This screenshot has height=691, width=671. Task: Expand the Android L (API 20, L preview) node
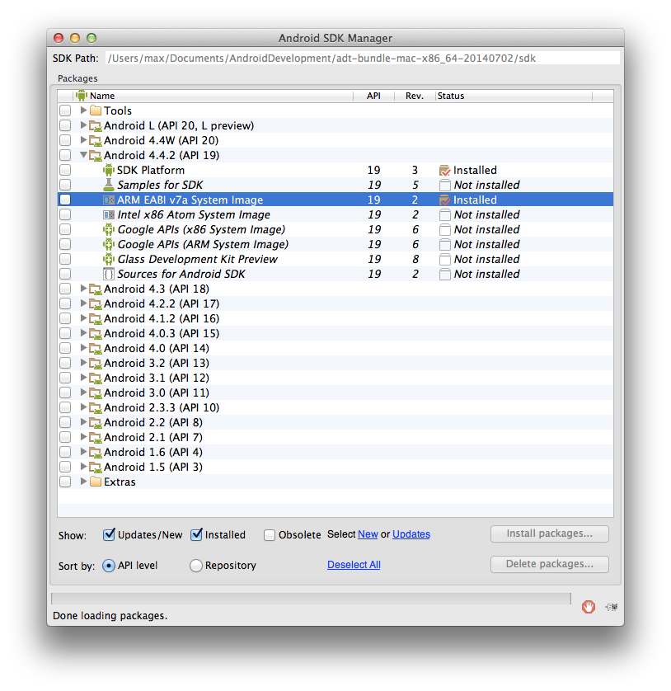(83, 125)
